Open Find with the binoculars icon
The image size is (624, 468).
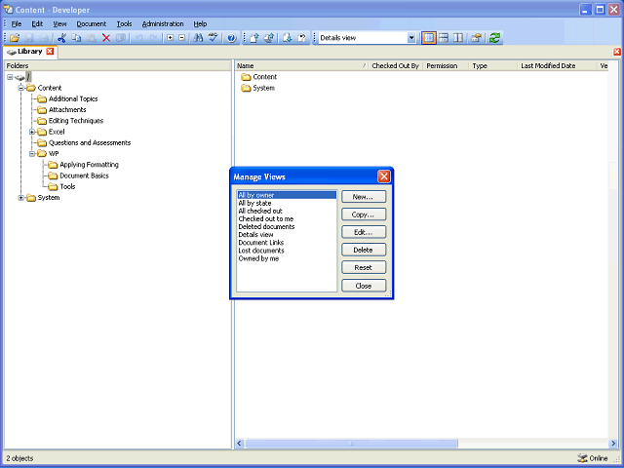pos(198,38)
